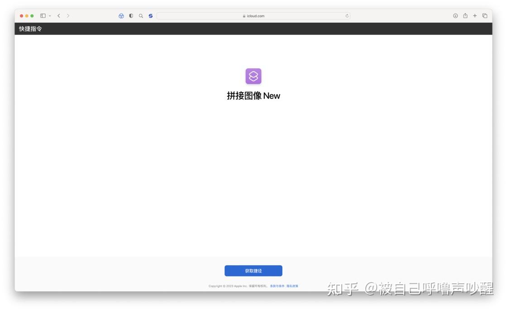507x310 pixels.
Task: Minimize window with yellow button
Action: (x=27, y=16)
